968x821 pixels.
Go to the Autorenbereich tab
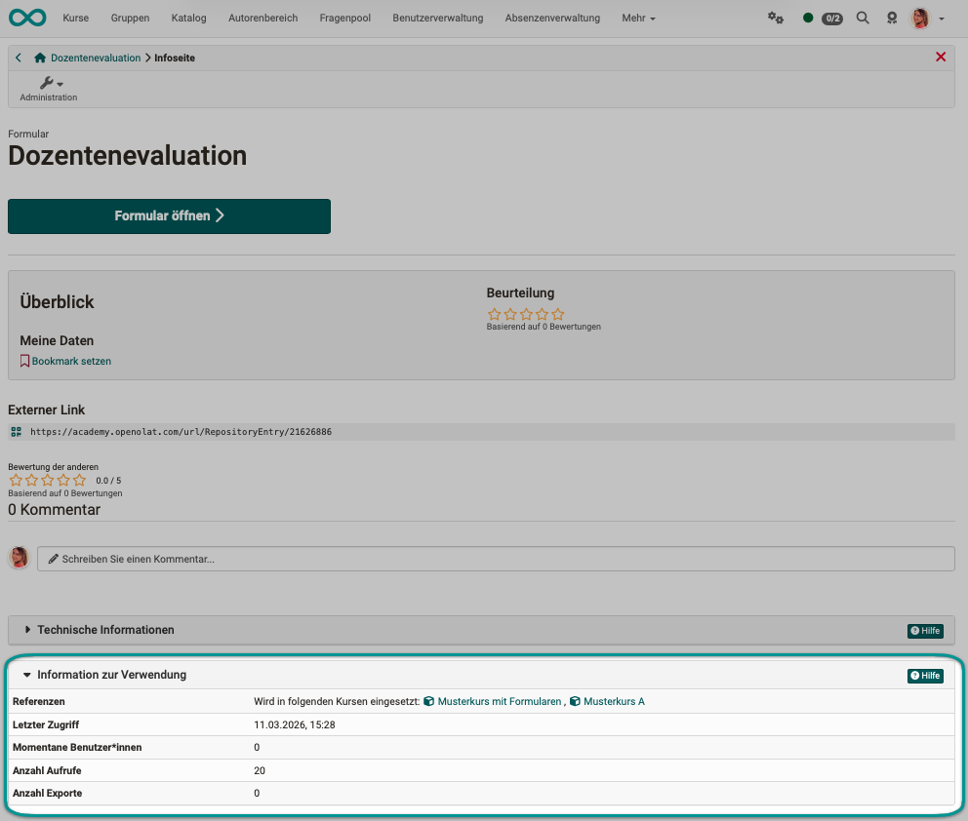(262, 18)
